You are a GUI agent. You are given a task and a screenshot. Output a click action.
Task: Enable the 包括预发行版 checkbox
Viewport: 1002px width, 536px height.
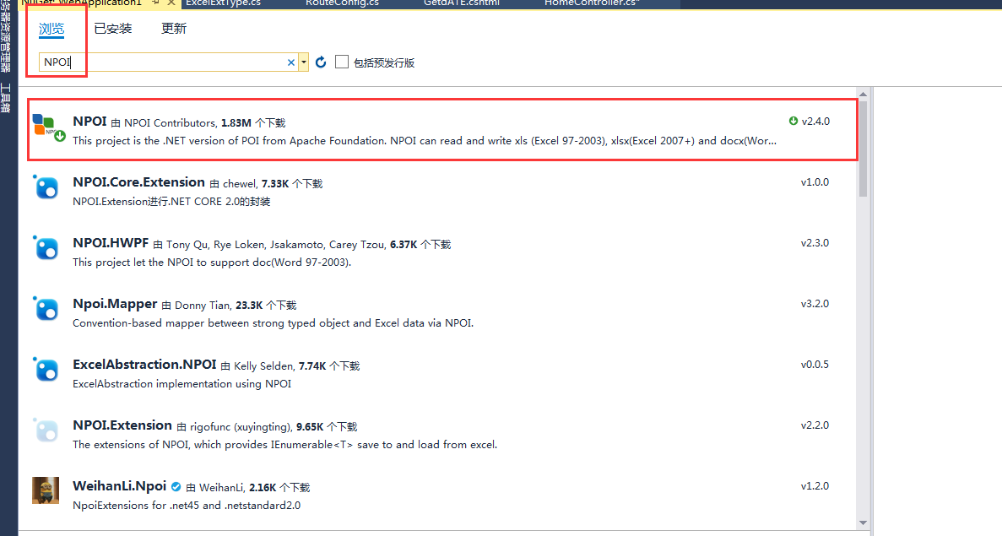(x=342, y=62)
